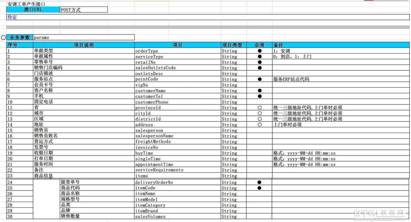Image resolution: width=411 pixels, height=222 pixels.
Task: Click the "customerName" cell
Action: [x=178, y=91]
